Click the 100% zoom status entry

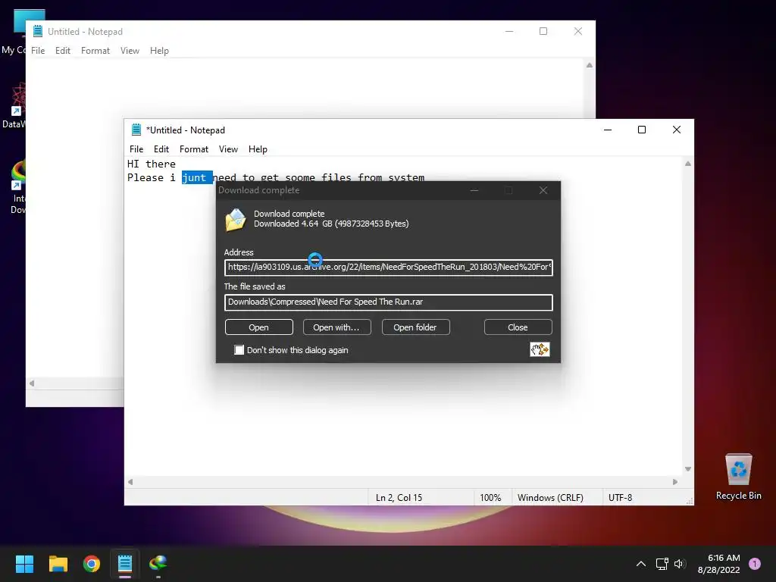pos(490,497)
